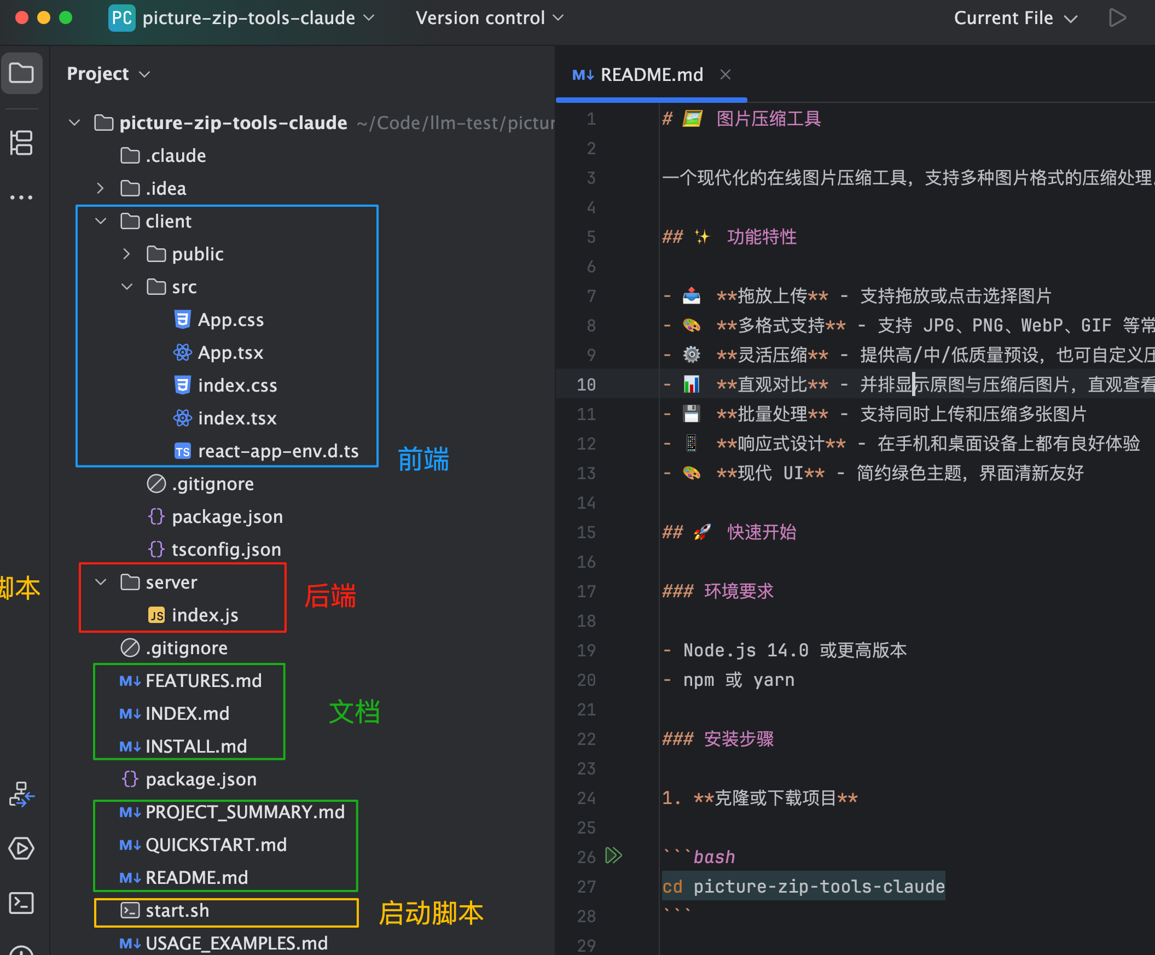Expand the public folder
1155x955 pixels.
point(126,254)
